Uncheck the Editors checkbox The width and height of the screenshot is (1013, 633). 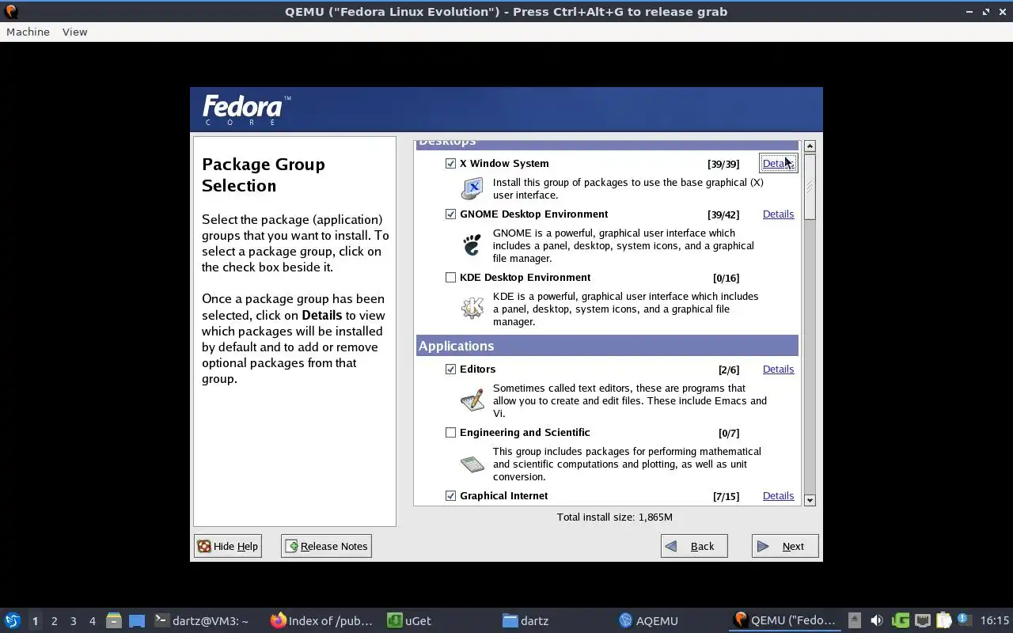coord(450,369)
